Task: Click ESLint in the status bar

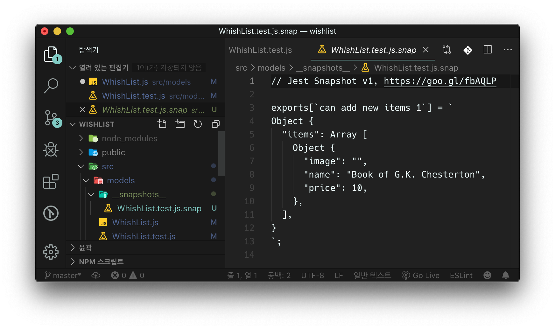Action: click(461, 275)
